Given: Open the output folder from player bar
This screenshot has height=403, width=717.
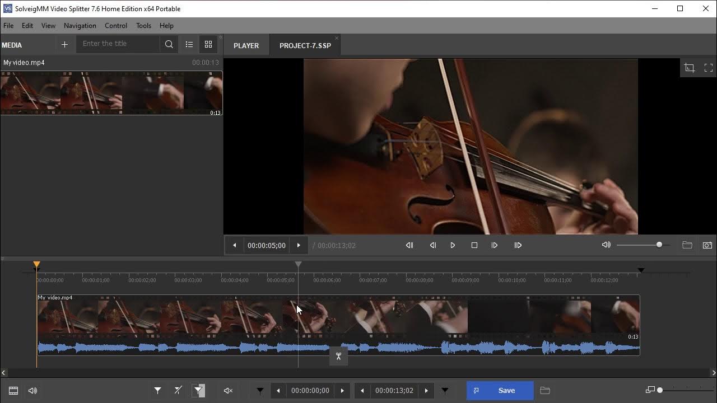Looking at the screenshot, I should pyautogui.click(x=687, y=245).
